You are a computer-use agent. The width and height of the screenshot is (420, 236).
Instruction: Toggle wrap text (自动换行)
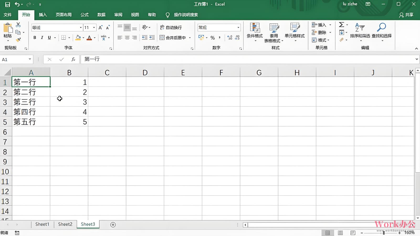171,28
